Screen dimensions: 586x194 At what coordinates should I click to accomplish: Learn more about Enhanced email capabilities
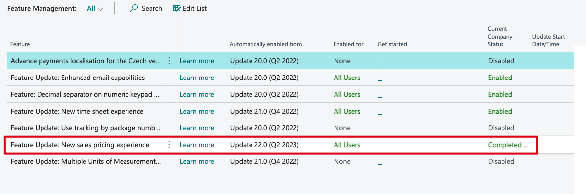coord(197,78)
